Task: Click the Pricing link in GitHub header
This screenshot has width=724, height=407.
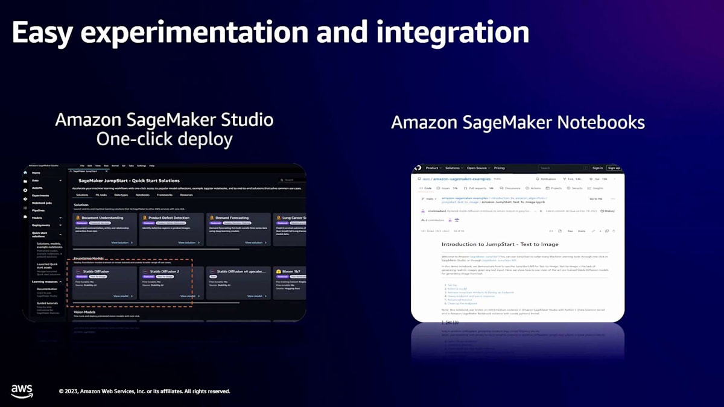Action: [x=499, y=168]
